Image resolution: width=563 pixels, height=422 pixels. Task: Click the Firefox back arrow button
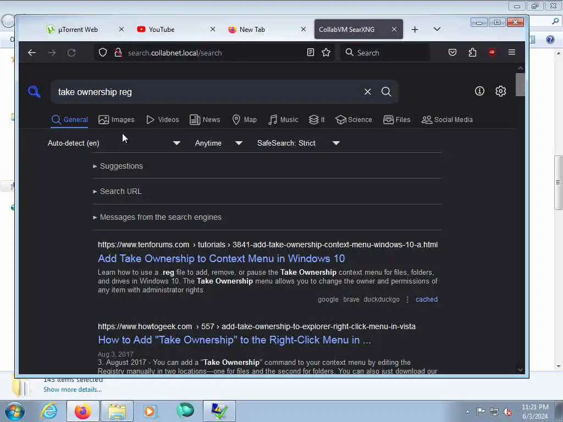[31, 53]
